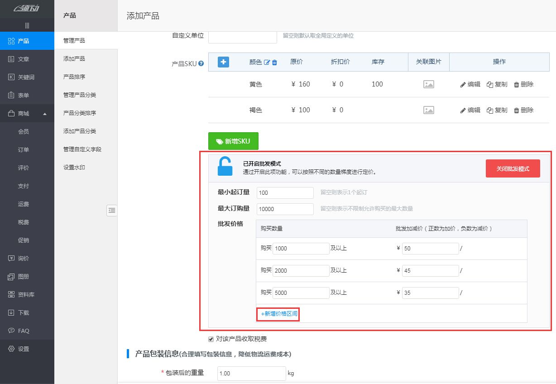Click the edit pencil next to 颜色 header
The image size is (556, 384).
click(x=267, y=62)
